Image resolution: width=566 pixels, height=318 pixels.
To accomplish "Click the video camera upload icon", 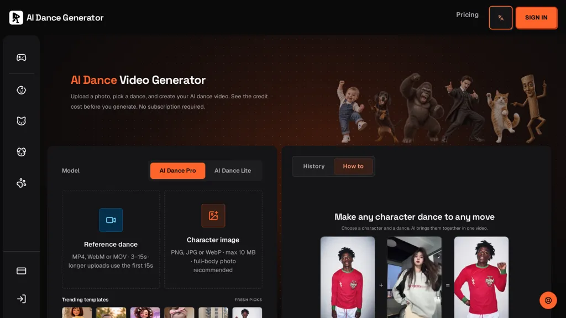I will (x=111, y=220).
